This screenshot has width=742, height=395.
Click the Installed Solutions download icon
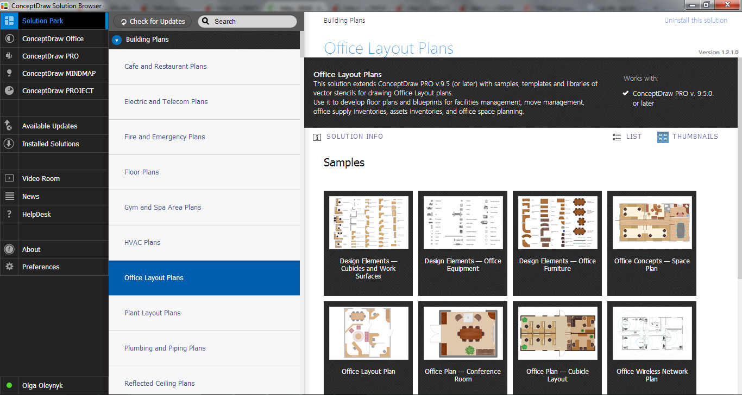pos(9,144)
